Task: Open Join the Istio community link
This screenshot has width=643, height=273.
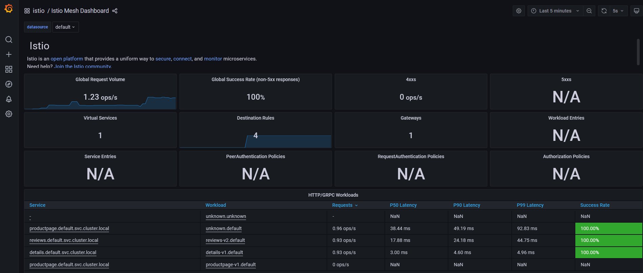Action: (x=83, y=66)
